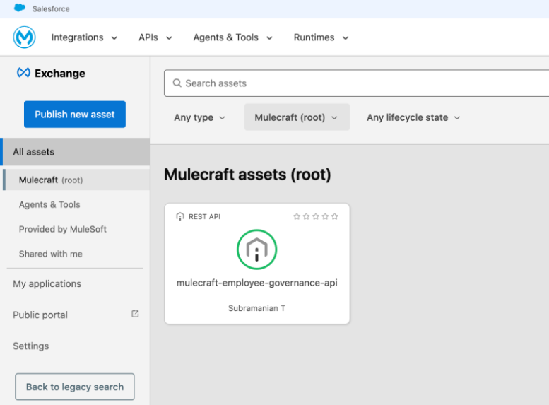This screenshot has height=405, width=549.
Task: Click the Salesforce cloud icon
Action: [20, 8]
